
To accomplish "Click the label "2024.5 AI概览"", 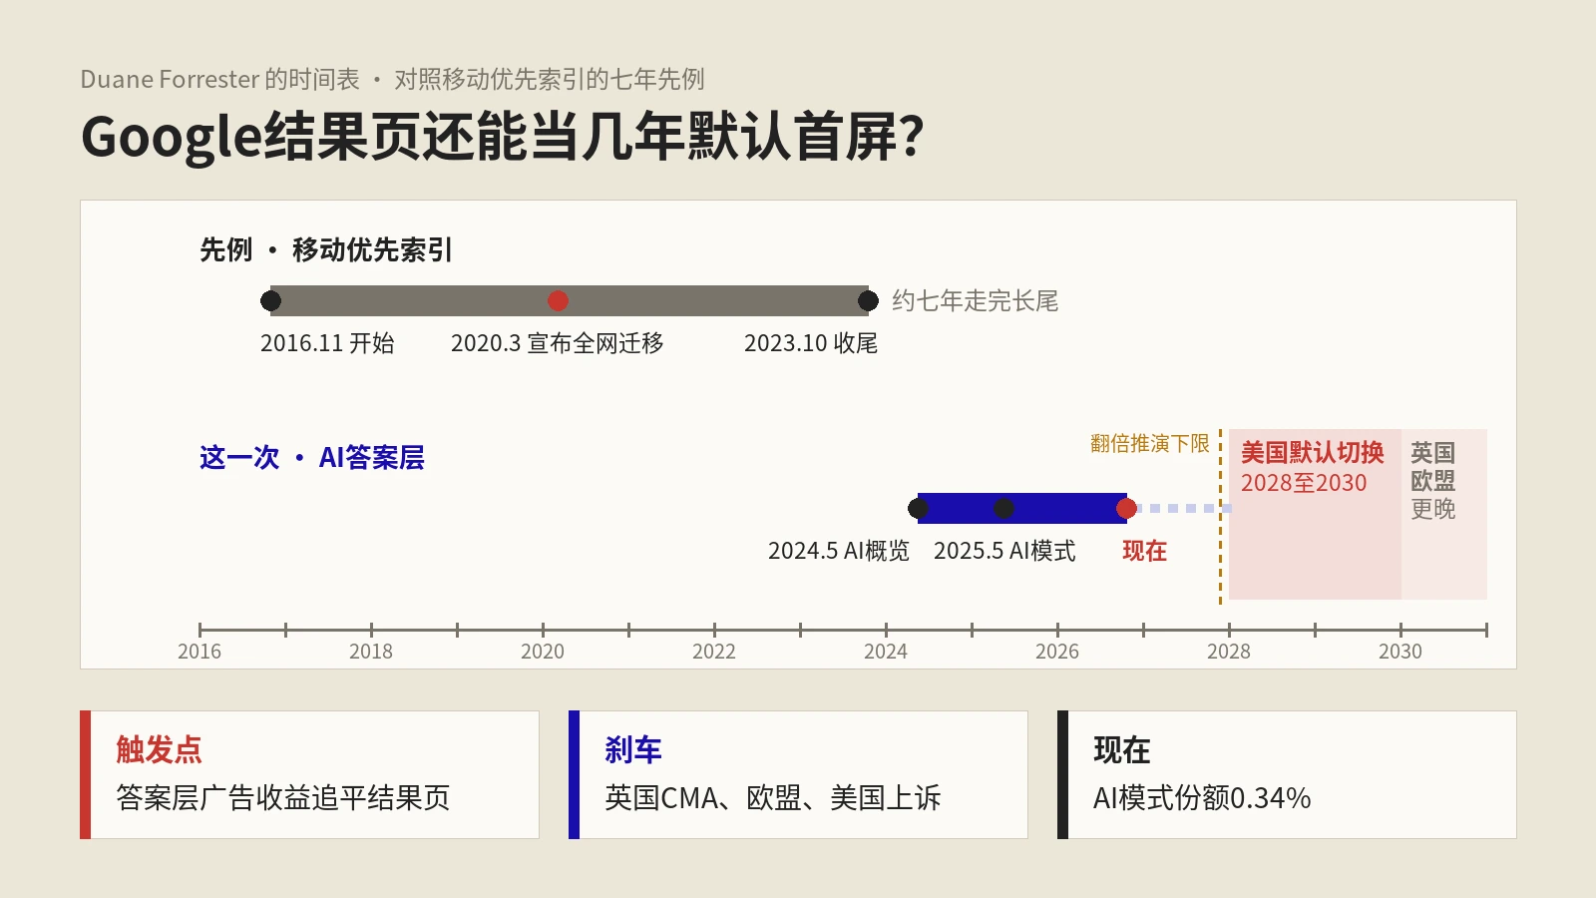I will pos(839,551).
